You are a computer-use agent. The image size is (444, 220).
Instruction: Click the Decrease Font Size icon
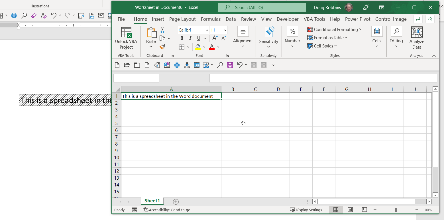coord(224,38)
